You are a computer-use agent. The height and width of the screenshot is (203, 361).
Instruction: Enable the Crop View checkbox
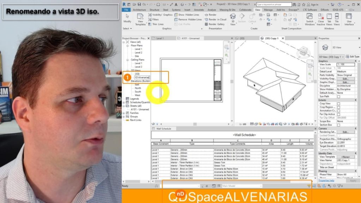pyautogui.click(x=338, y=104)
